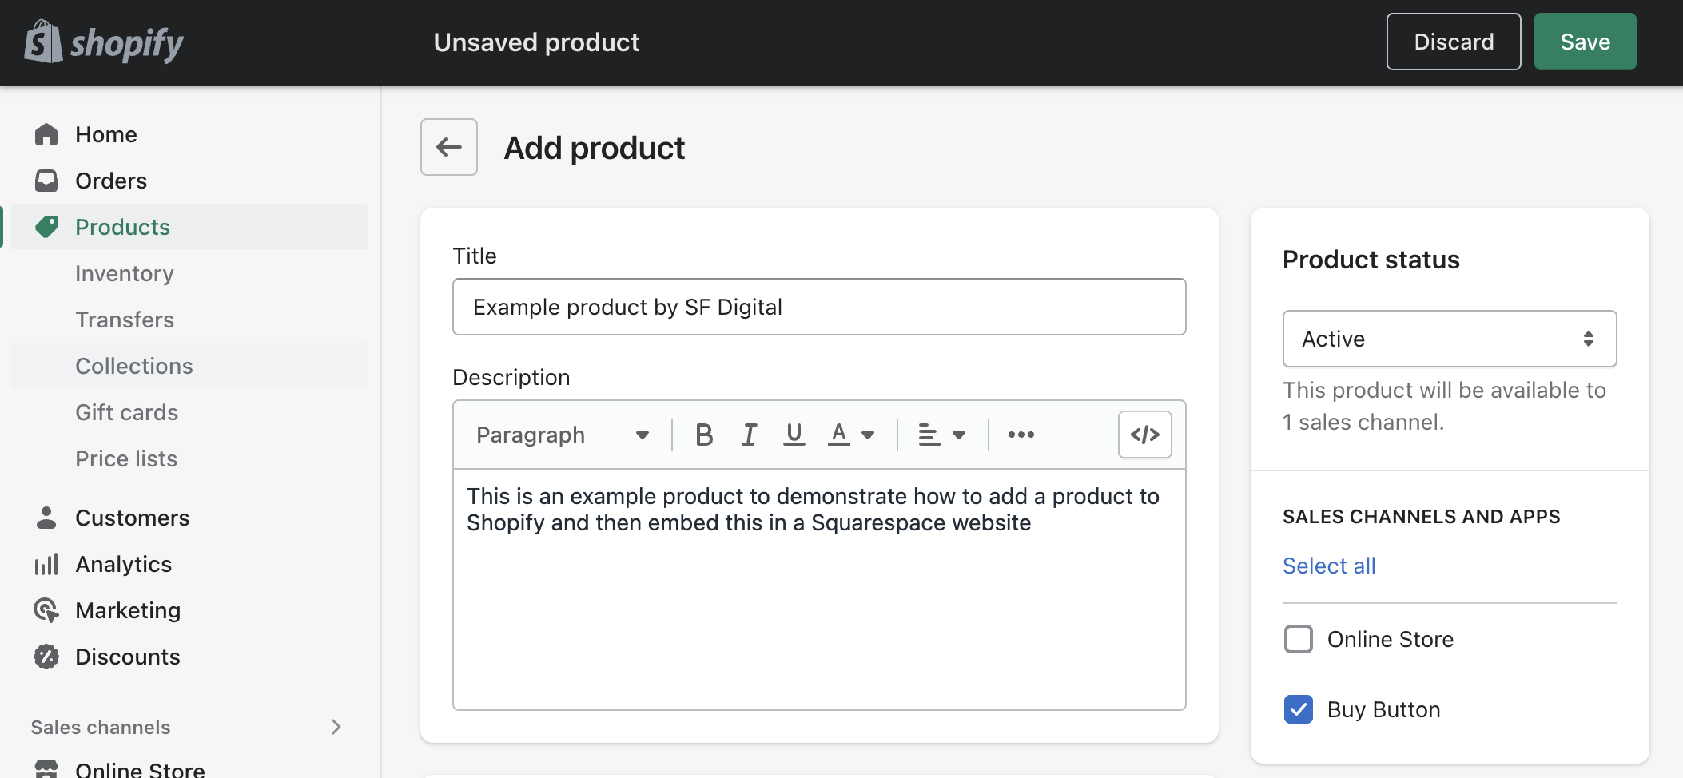Screen dimensions: 1683x778
Task: Click the Shopify logo
Action: [x=104, y=42]
